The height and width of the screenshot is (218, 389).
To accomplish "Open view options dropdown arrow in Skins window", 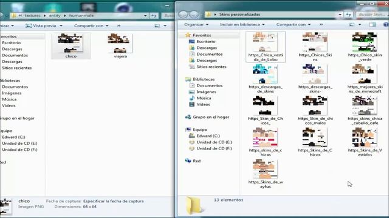I will pyautogui.click(x=360, y=24).
